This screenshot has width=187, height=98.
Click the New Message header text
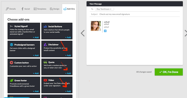(96, 4)
